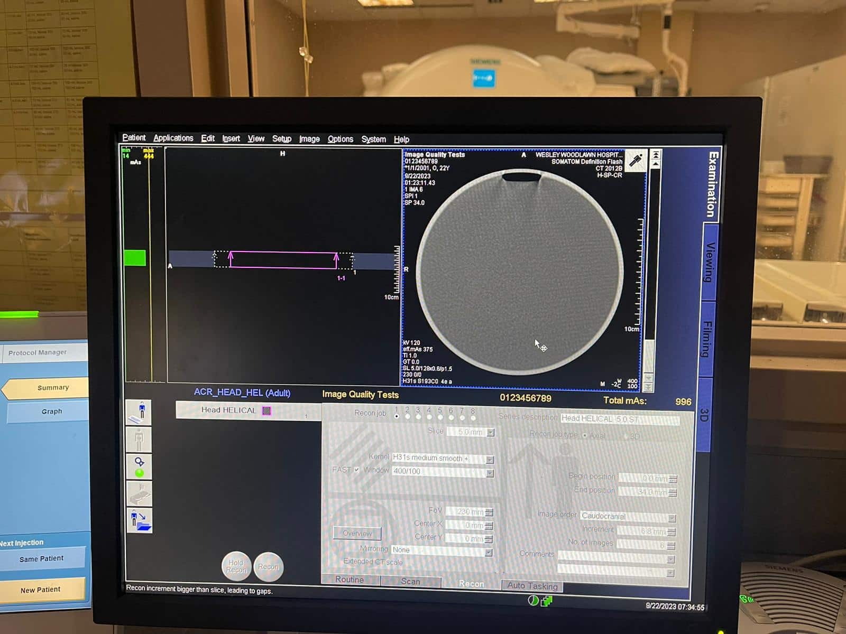Open the first Comments dropdown
This screenshot has height=634, width=846.
point(670,559)
